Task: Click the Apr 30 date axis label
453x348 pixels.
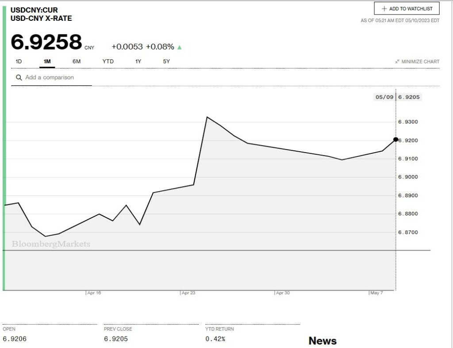Action: [283, 293]
